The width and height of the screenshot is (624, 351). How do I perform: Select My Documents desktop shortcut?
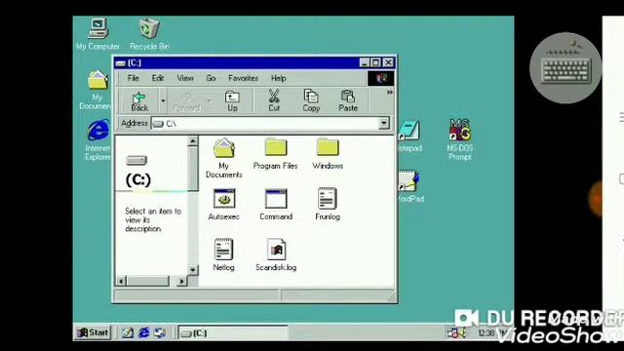(x=97, y=90)
